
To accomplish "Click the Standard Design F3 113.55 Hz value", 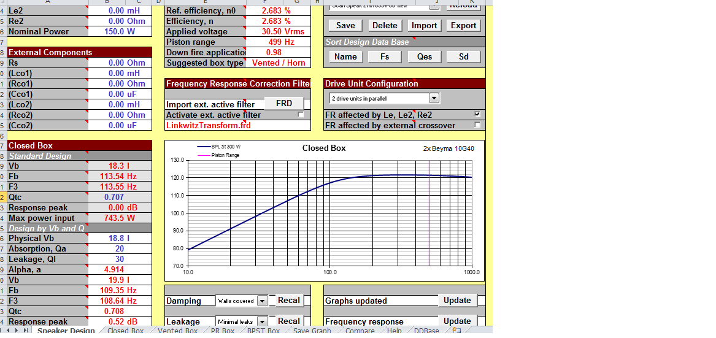I will [120, 187].
